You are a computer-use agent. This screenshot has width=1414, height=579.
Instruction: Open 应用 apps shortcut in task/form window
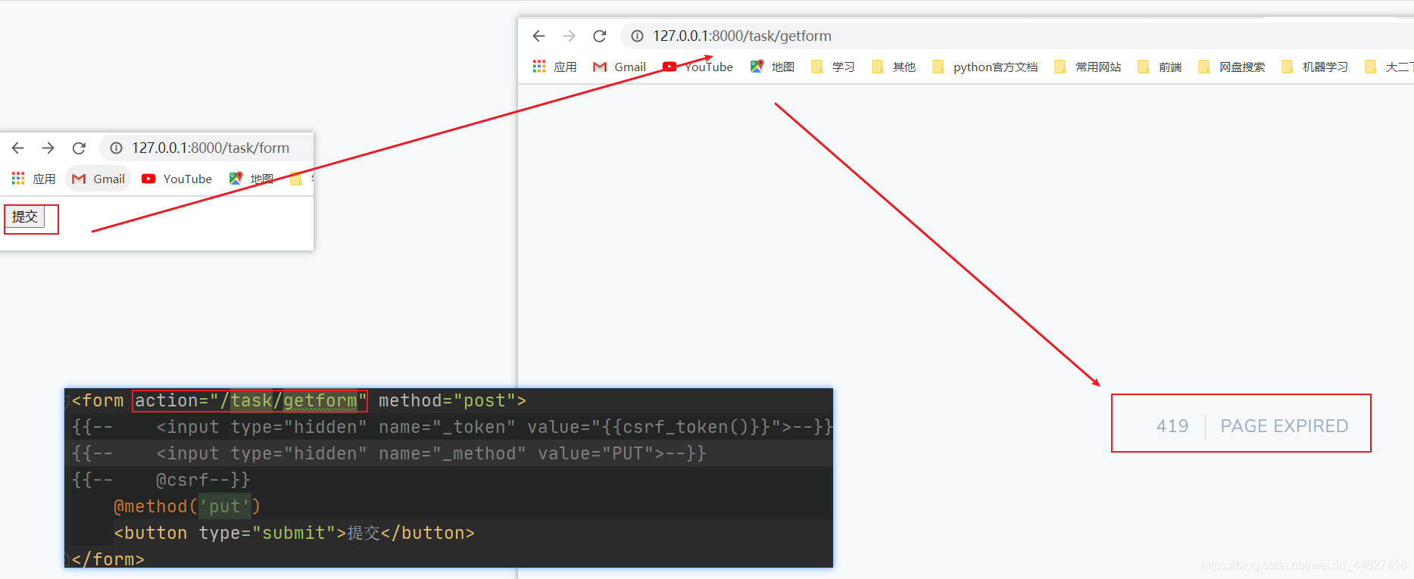pos(33,179)
